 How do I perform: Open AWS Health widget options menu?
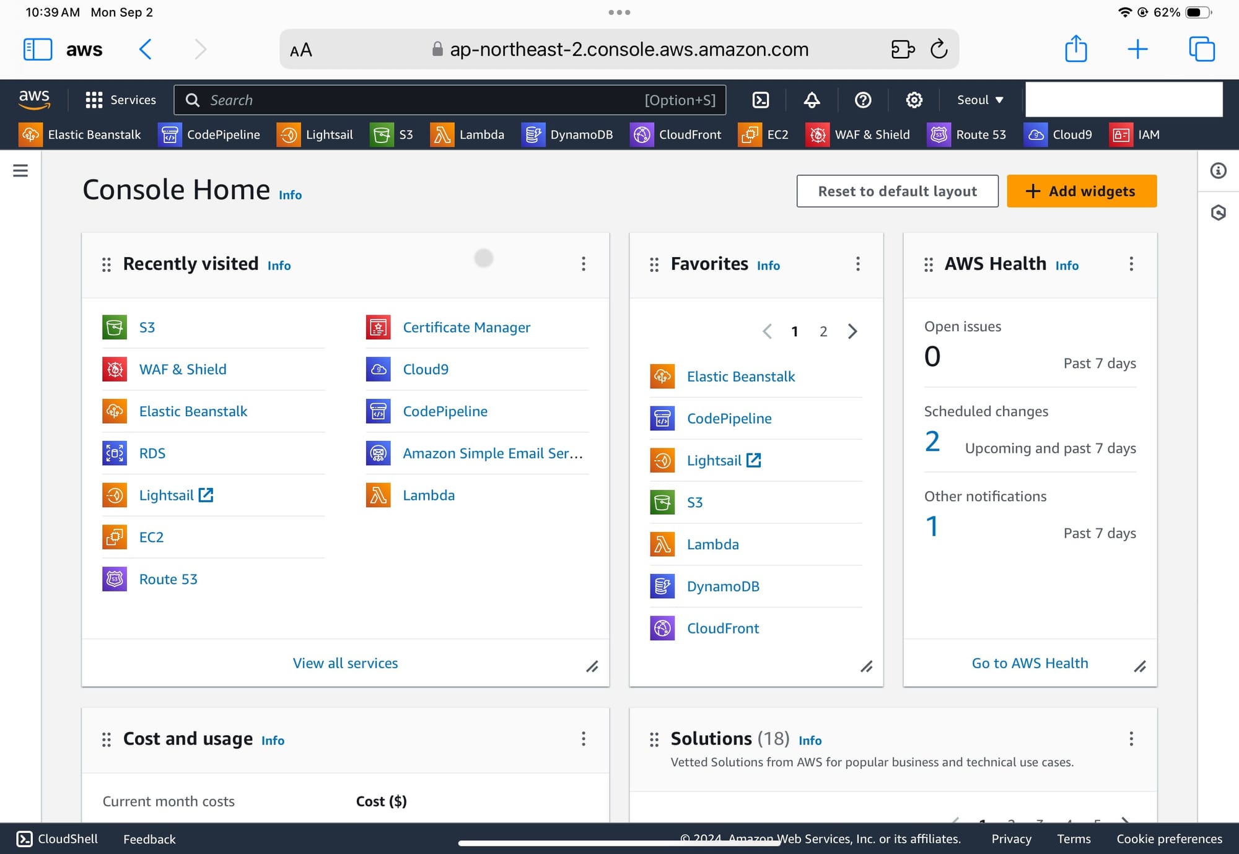coord(1131,264)
